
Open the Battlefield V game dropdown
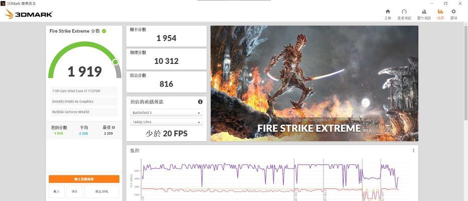(x=166, y=113)
